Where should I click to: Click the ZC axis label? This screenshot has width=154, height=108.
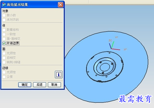[x=110, y=40]
